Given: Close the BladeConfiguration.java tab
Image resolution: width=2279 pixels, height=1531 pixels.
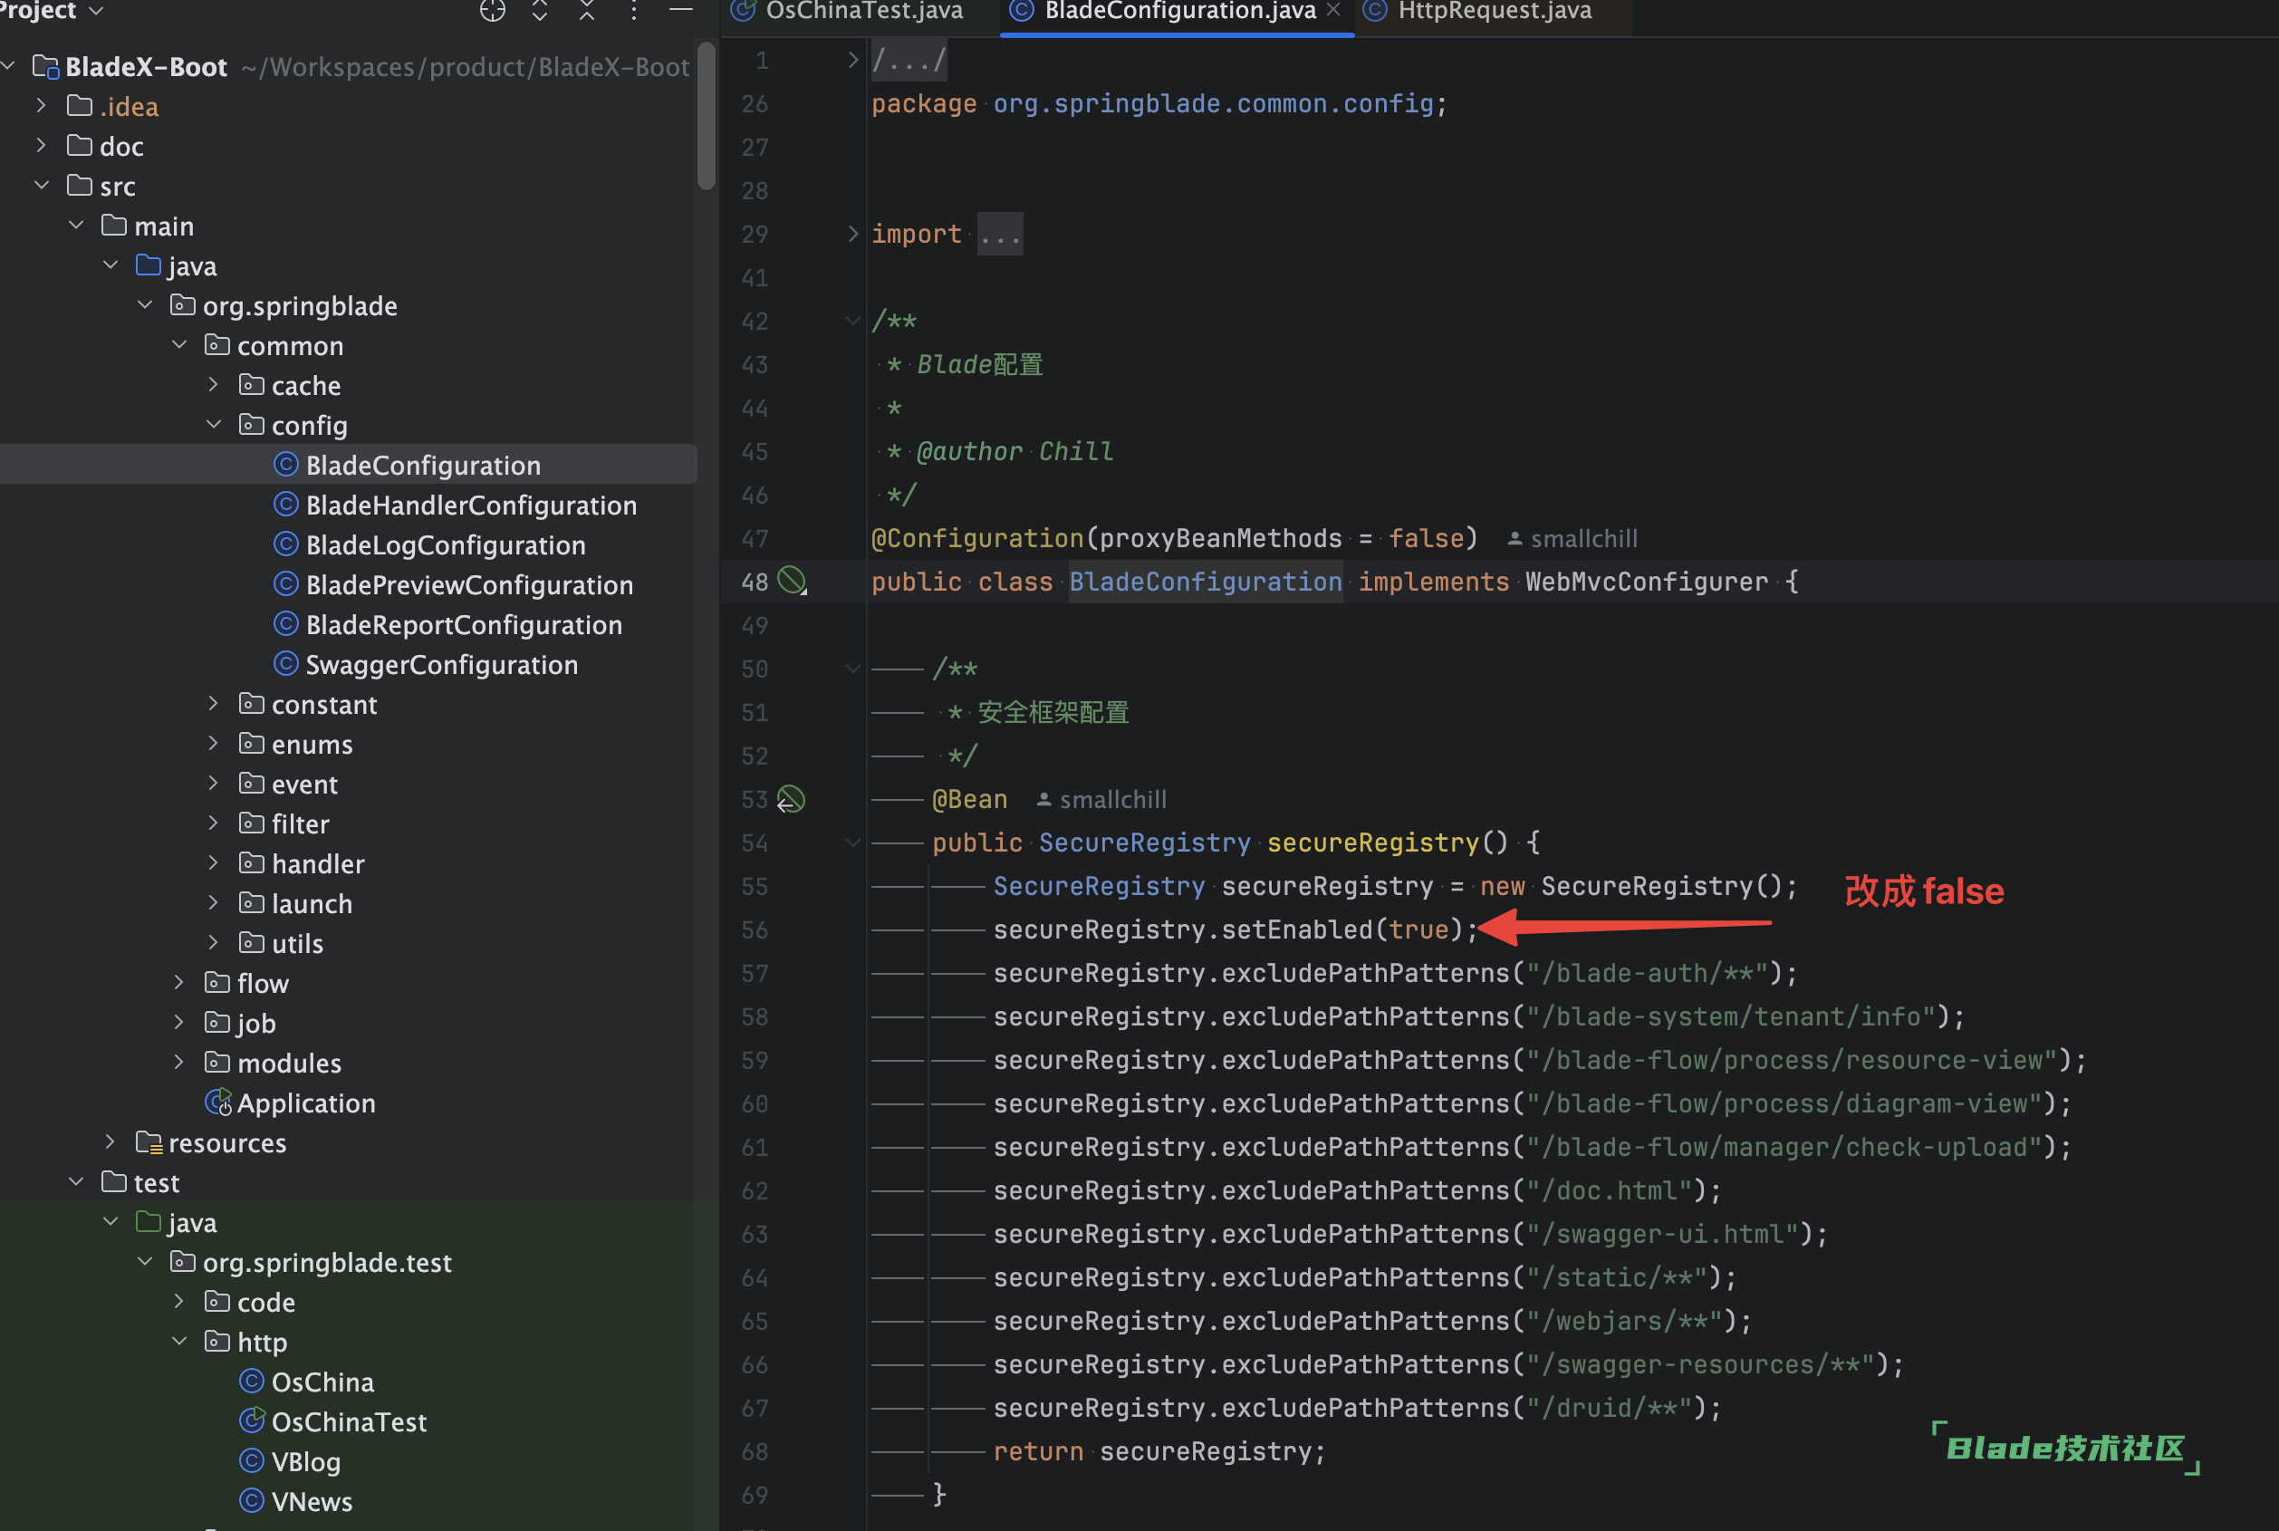Looking at the screenshot, I should [x=1333, y=10].
